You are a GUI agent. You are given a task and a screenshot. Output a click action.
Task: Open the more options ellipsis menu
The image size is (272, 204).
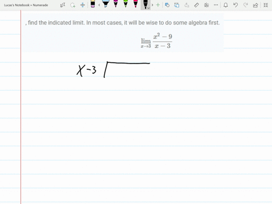click(x=216, y=5)
